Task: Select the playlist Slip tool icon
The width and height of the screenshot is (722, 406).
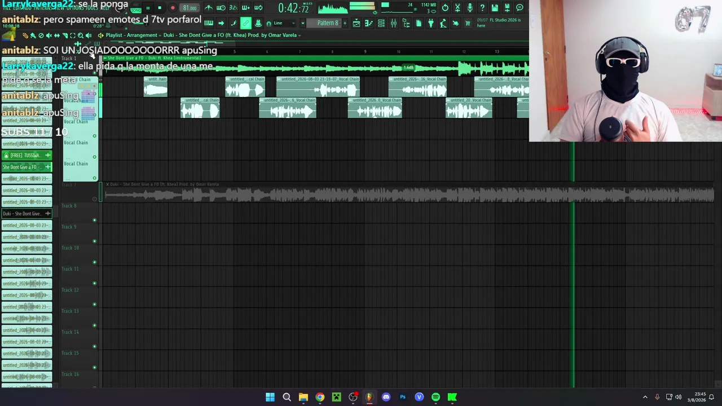Action: (56, 36)
